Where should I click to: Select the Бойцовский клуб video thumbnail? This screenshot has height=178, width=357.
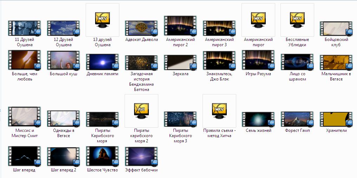[x=336, y=28]
